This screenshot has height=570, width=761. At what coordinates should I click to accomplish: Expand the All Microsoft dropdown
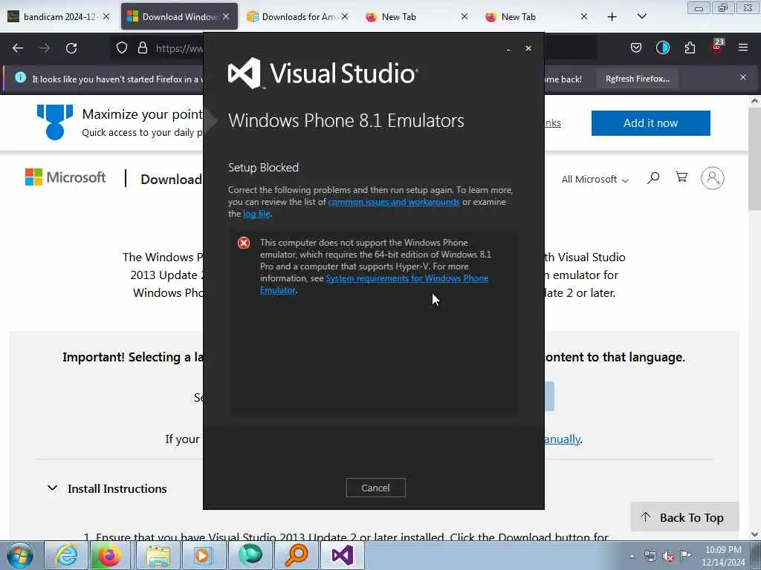click(x=595, y=180)
